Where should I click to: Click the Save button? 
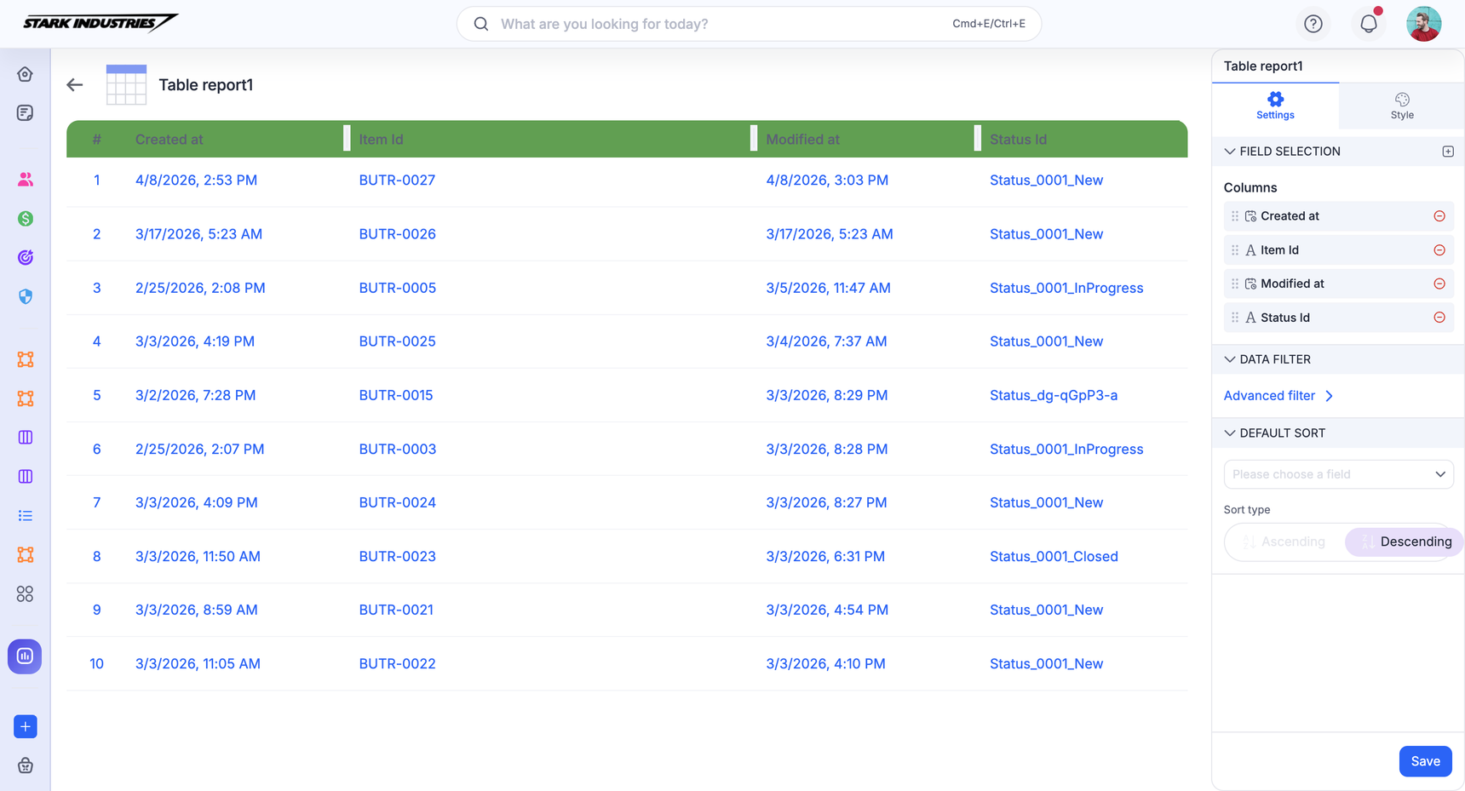coord(1424,761)
